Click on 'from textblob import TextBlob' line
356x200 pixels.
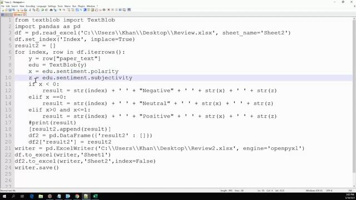click(65, 20)
